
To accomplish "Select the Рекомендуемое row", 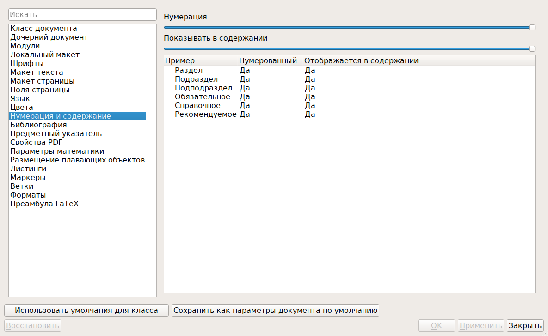I will pyautogui.click(x=350, y=114).
